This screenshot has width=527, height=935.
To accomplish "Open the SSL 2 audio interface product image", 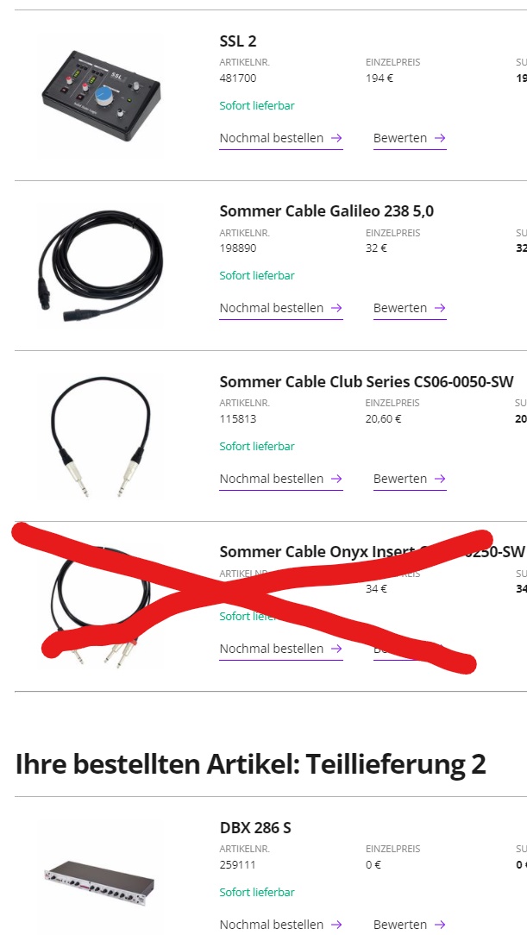I will (x=101, y=96).
